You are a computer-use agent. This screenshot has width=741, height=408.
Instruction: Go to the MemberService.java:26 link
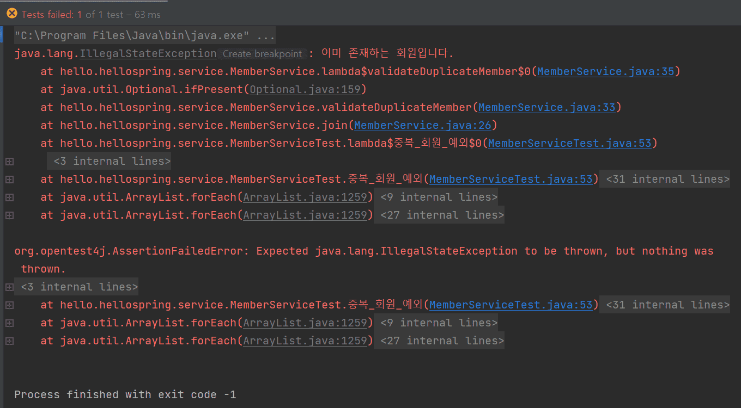(x=422, y=126)
